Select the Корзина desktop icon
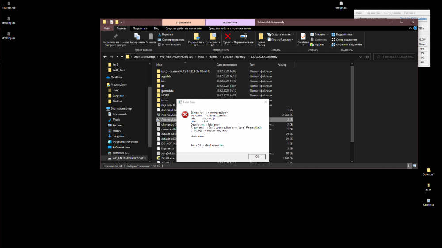This screenshot has height=248, width=442. pos(428,202)
